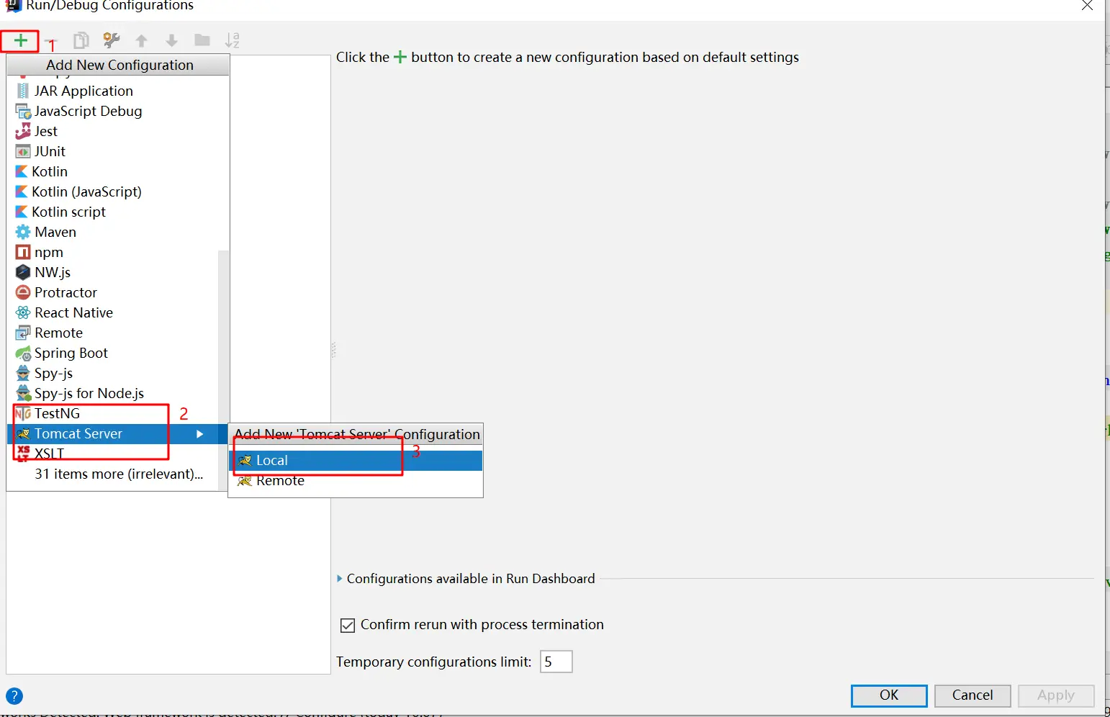
Task: Select JAR Application text entry
Action: point(84,91)
